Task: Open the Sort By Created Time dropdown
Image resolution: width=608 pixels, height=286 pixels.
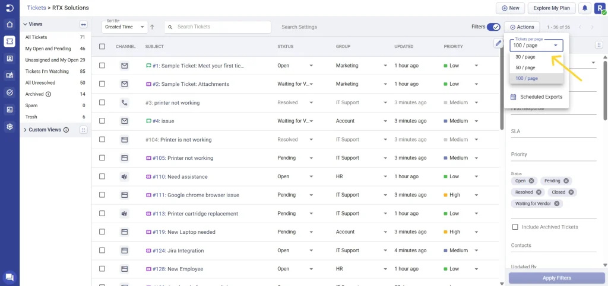Action: 125,27
